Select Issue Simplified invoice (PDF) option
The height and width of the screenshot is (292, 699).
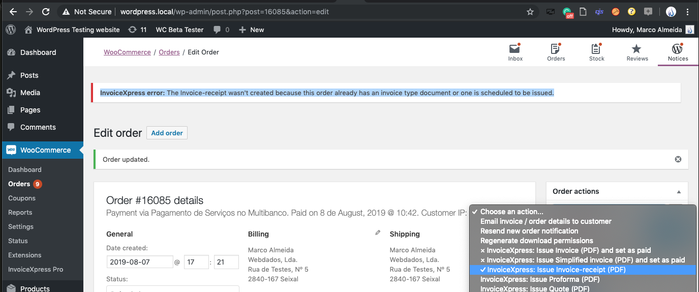click(583, 260)
